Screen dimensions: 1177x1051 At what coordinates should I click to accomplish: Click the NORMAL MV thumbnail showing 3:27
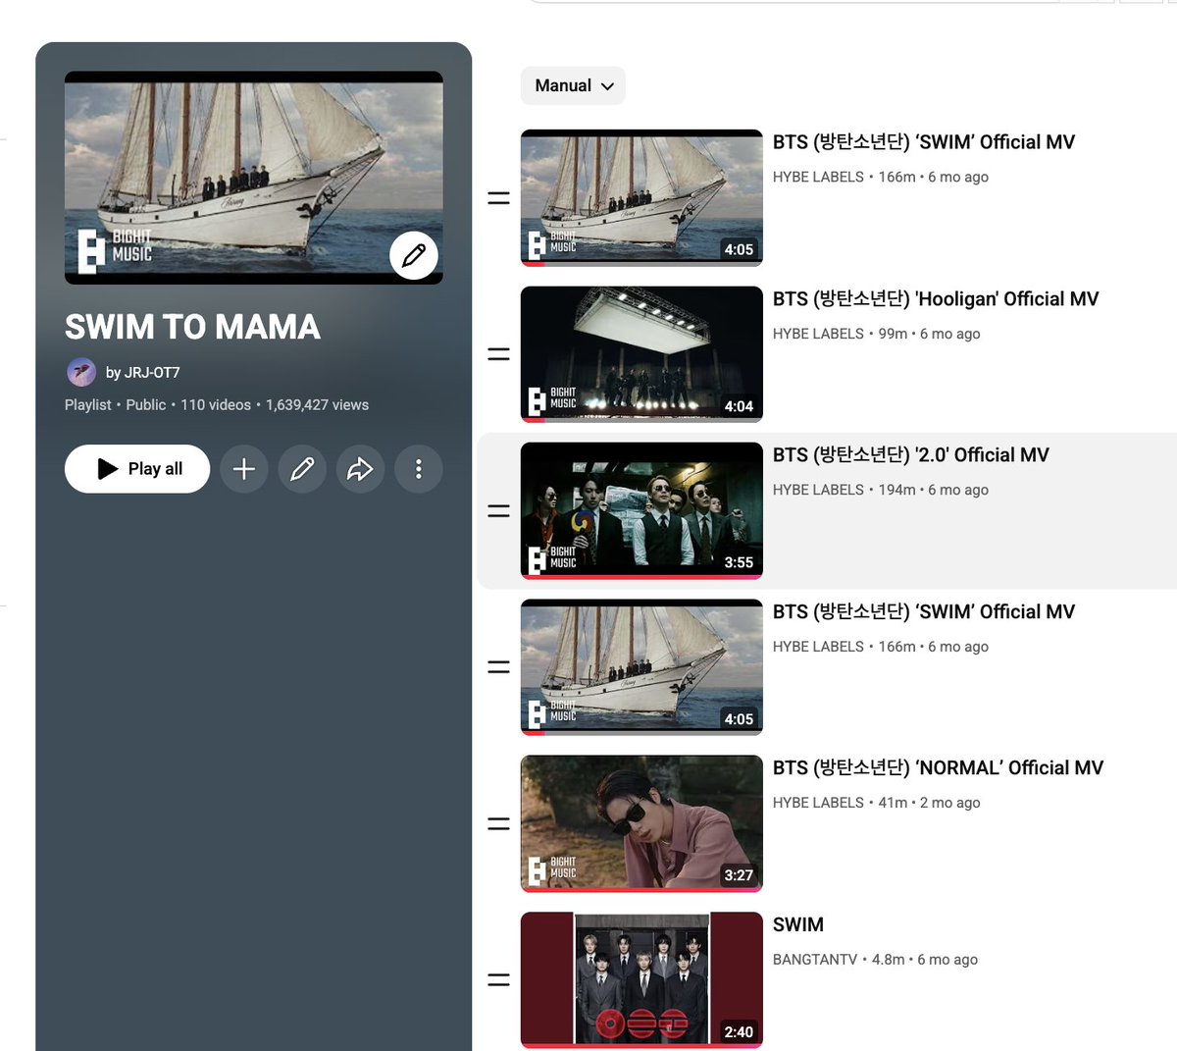pyautogui.click(x=641, y=823)
